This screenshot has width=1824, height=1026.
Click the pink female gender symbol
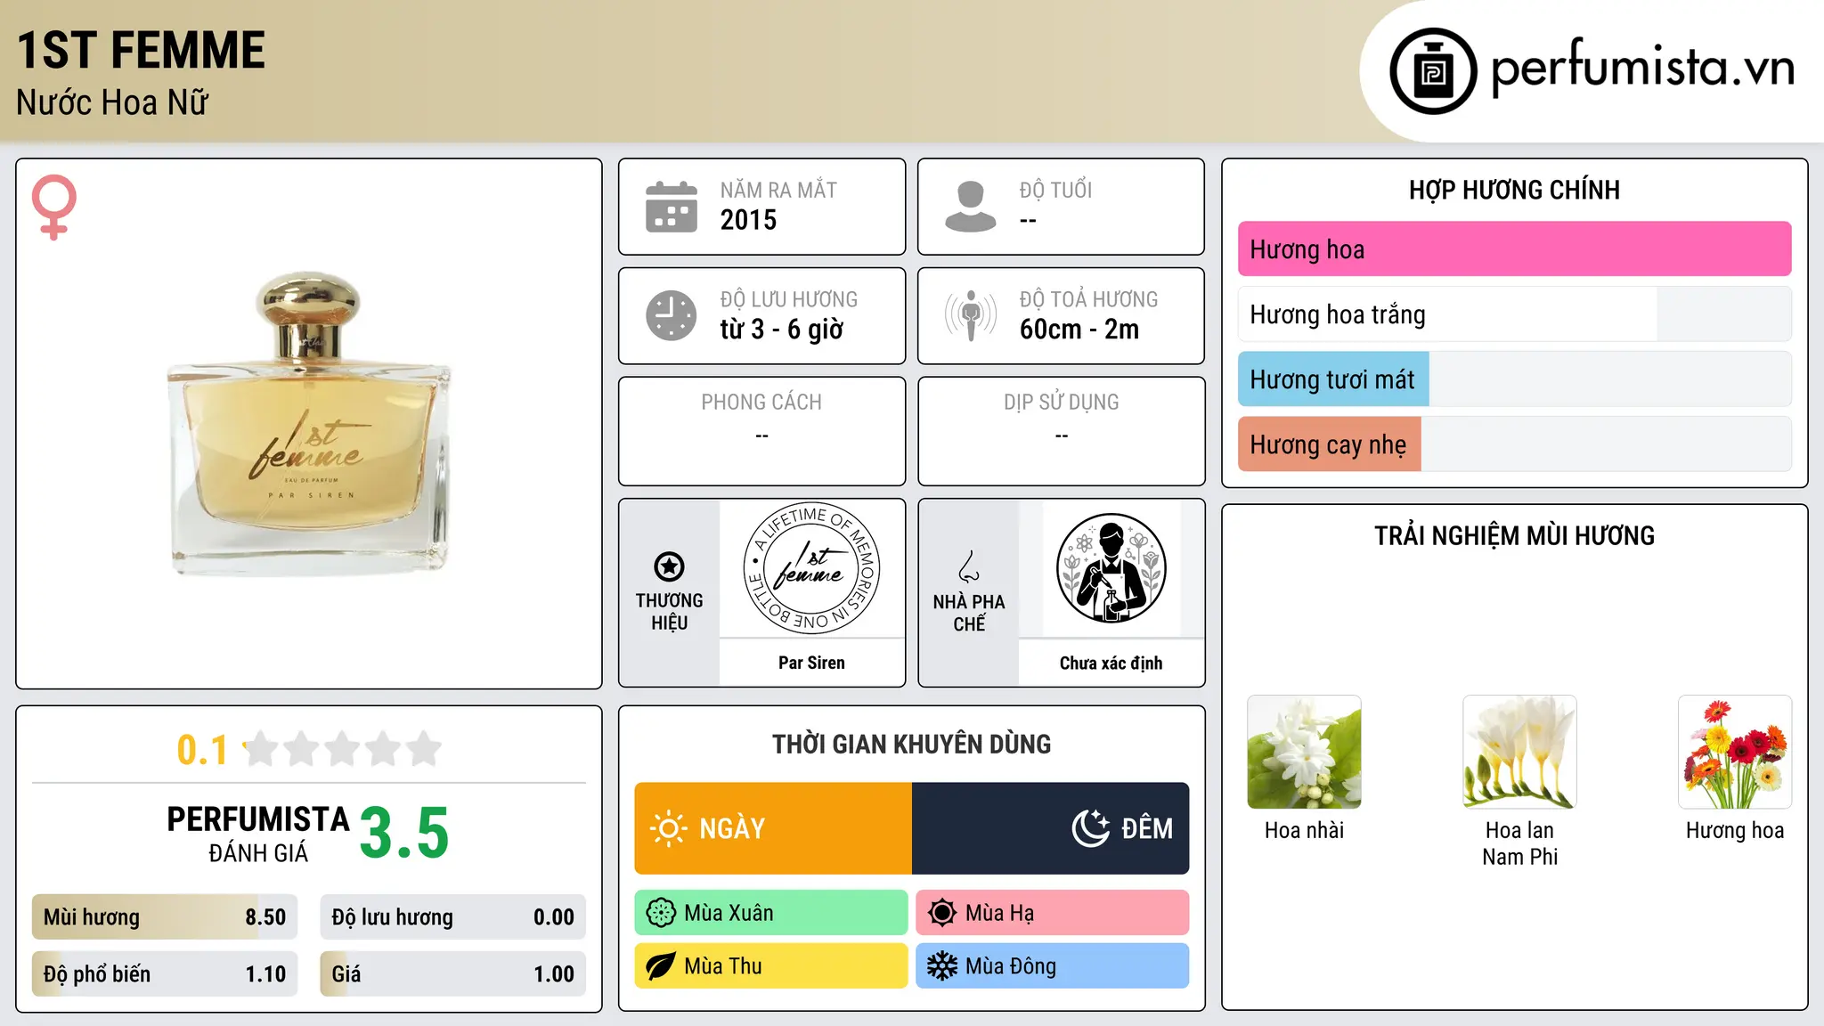coord(54,208)
